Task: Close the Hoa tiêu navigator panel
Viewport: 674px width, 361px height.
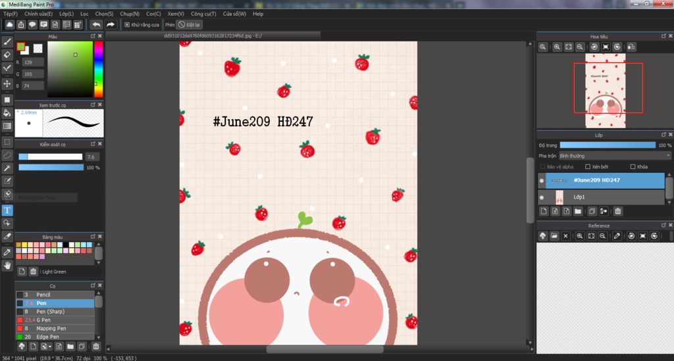Action: tap(670, 36)
